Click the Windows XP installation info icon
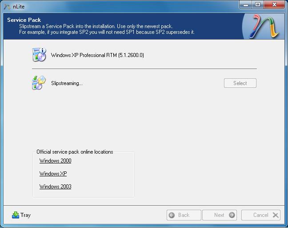Image resolution: width=288 pixels, height=228 pixels. point(39,55)
